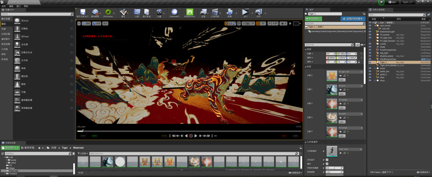Hide the DirectionalLight eye icon in outliner
This screenshot has height=177, width=432.
pyautogui.click(x=370, y=32)
